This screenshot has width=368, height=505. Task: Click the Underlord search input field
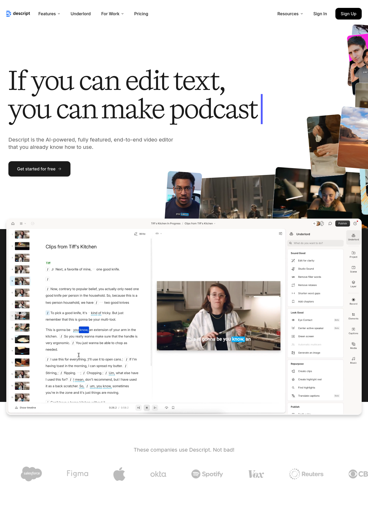coord(315,243)
